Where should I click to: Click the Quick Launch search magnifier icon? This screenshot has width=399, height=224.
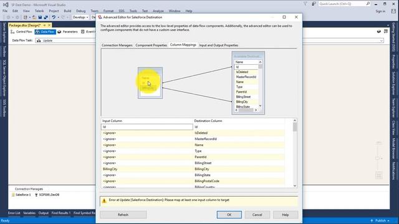368,4
